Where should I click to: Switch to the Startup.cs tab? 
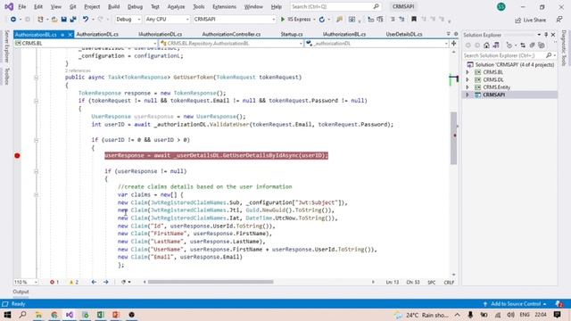(292, 34)
